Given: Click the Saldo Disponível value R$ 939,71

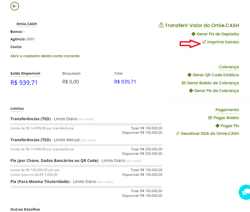Looking at the screenshot, I should (x=24, y=83).
